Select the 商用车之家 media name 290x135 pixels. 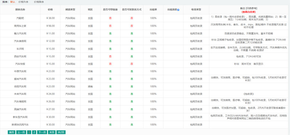(20, 26)
